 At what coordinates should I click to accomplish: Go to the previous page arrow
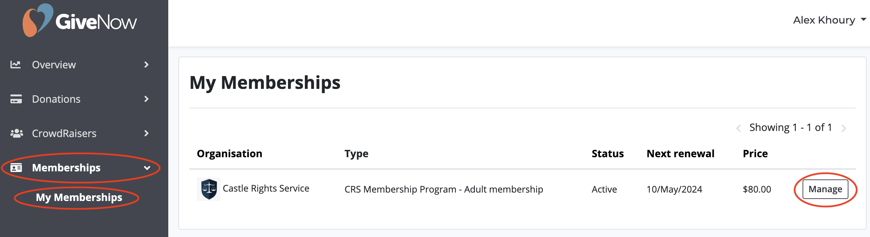point(738,128)
